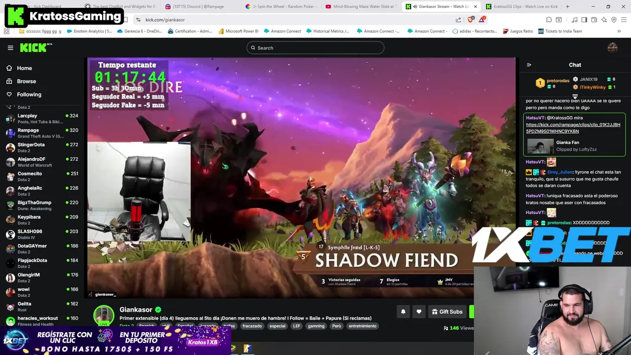The height and width of the screenshot is (355, 631).
Task: Click the OlengirIM channel avatar icon
Action: pyautogui.click(x=10, y=278)
